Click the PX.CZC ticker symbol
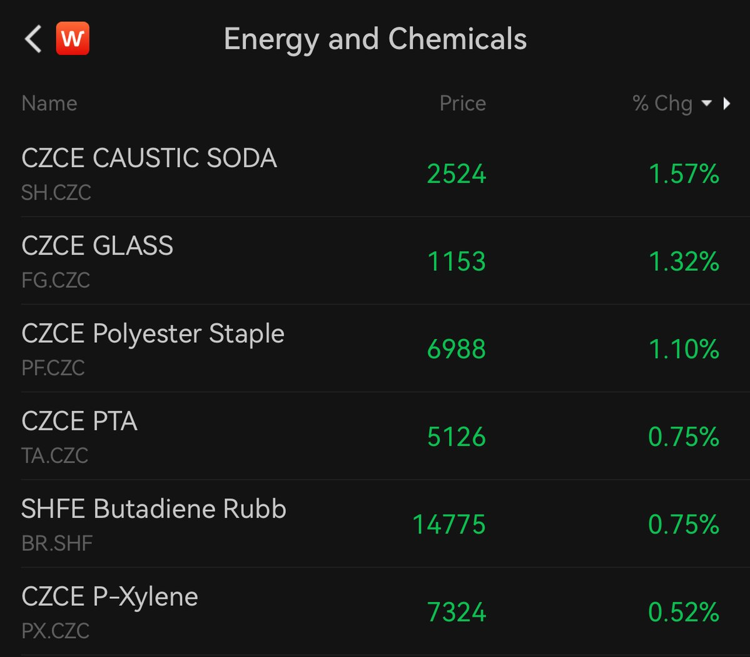 click(56, 631)
